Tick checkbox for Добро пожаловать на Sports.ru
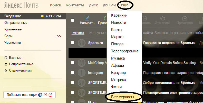This screenshot has height=103, width=203. point(73,83)
